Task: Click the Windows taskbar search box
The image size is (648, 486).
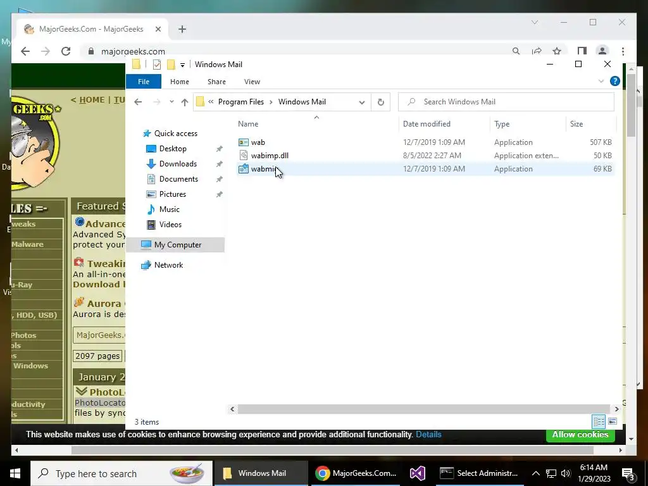Action: tap(121, 473)
